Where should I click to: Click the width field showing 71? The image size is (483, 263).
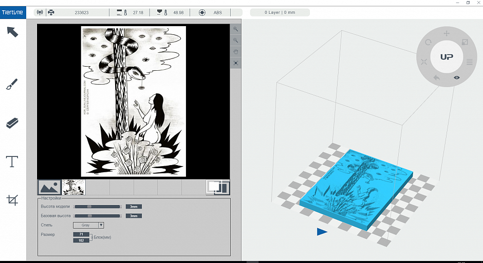tap(81, 234)
